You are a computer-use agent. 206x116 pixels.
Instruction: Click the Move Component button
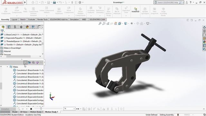tap(69, 10)
